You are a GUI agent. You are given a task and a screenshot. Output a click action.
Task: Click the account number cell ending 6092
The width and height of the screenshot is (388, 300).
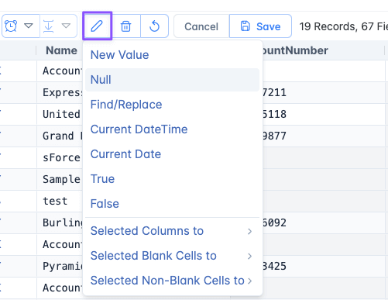[x=324, y=222]
